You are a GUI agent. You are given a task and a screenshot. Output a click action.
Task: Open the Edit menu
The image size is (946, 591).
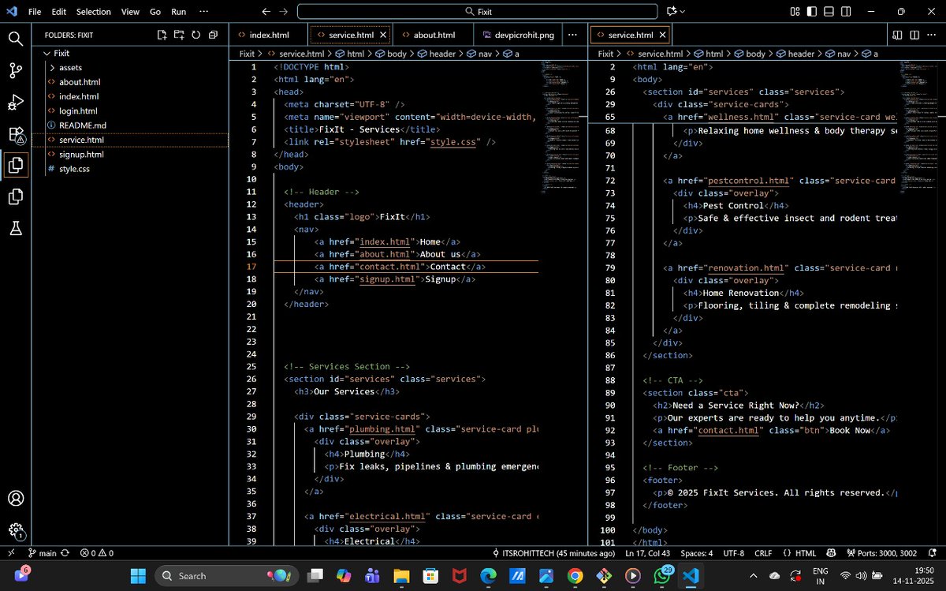58,12
